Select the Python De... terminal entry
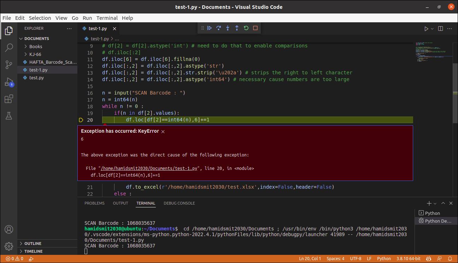This screenshot has width=458, height=263. tap(436, 221)
